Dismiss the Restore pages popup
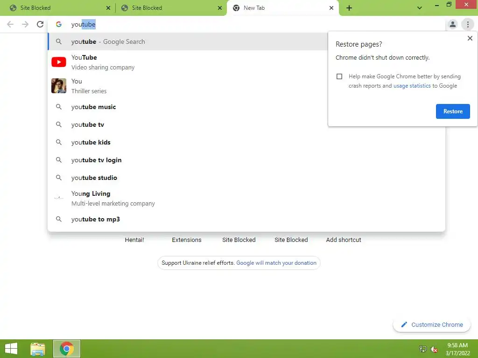The width and height of the screenshot is (478, 358). tap(470, 38)
